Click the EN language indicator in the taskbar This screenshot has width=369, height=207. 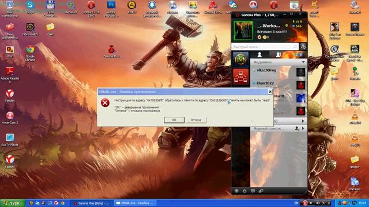[296, 203]
